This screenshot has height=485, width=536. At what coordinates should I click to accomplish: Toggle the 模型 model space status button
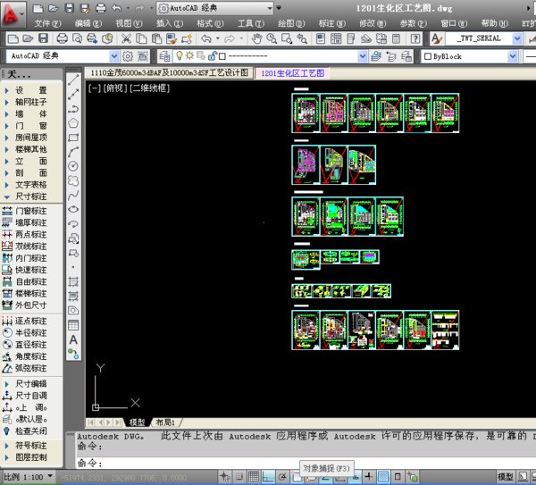tap(505, 477)
